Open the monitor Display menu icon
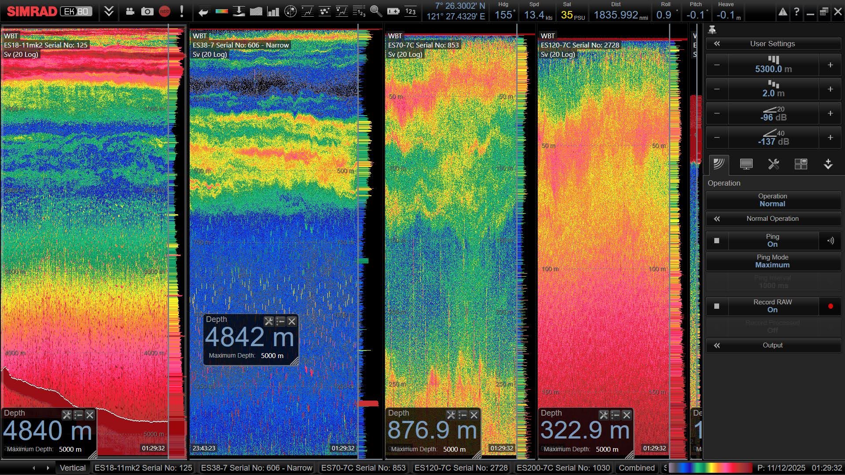 [746, 164]
